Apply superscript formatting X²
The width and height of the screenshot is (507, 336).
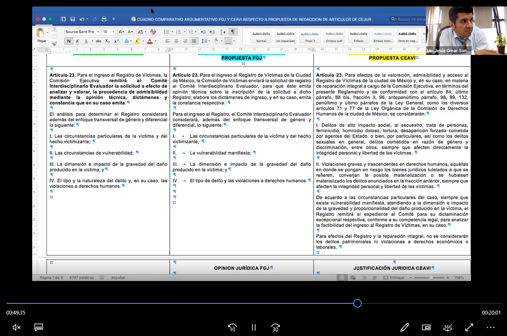[x=116, y=41]
